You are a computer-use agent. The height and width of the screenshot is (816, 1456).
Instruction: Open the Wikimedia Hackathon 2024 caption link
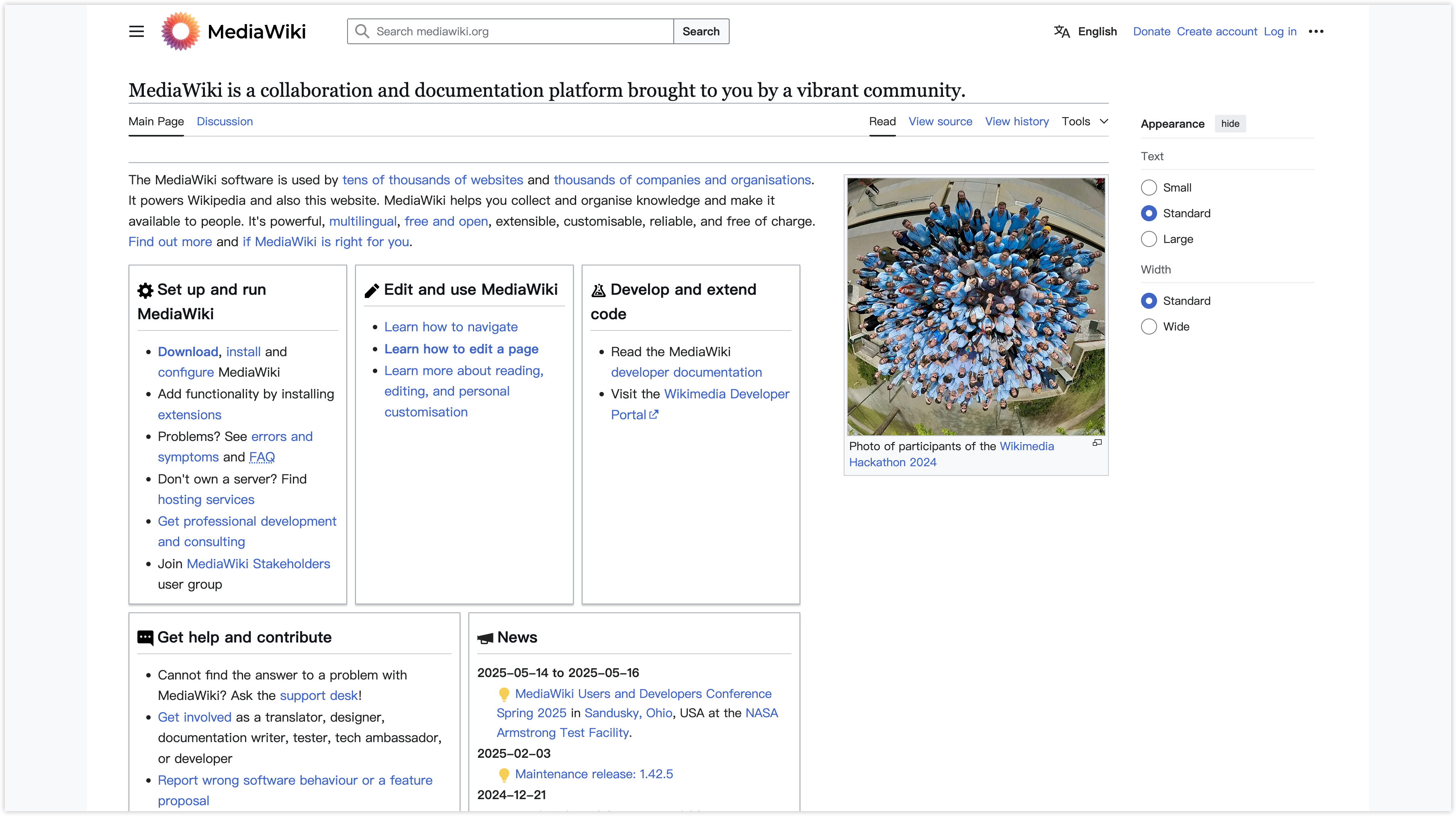(951, 454)
